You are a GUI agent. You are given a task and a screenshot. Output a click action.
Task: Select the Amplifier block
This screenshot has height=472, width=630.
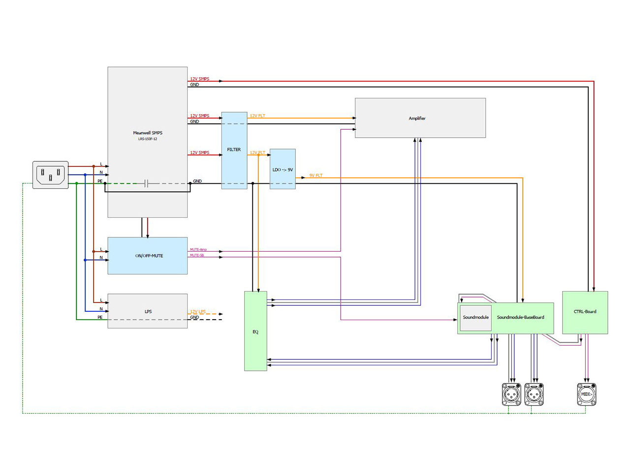(420, 118)
